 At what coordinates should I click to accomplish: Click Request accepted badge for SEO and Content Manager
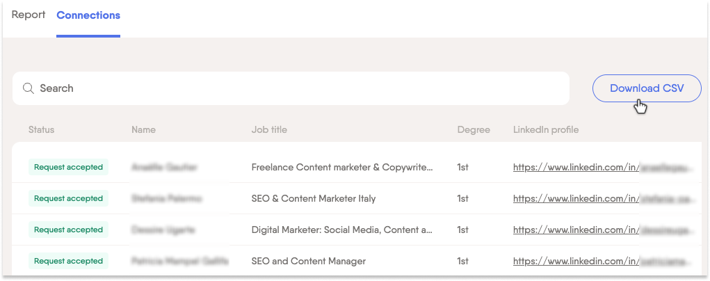pyautogui.click(x=68, y=261)
